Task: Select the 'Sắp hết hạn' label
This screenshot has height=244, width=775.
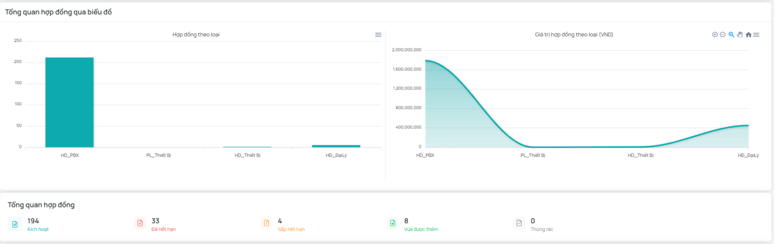Action: coord(291,230)
